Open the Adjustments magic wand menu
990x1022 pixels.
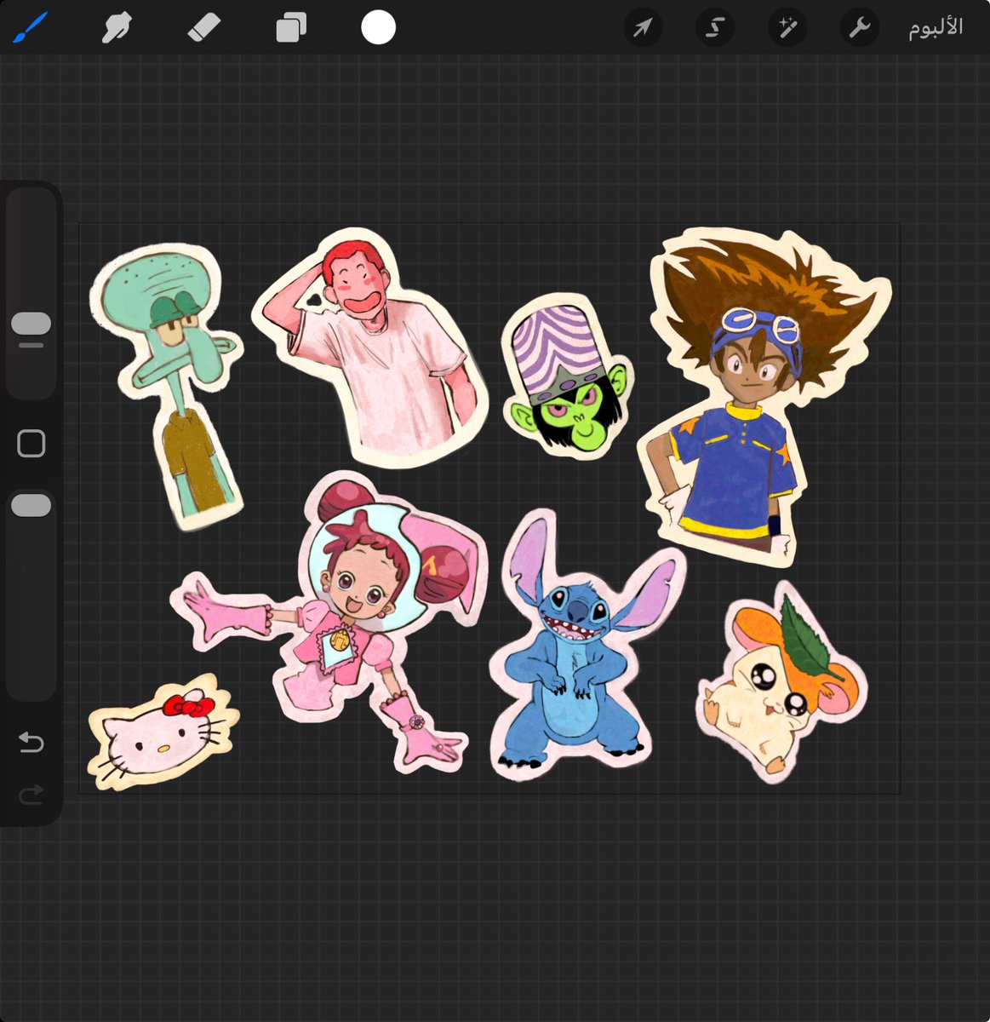point(787,27)
